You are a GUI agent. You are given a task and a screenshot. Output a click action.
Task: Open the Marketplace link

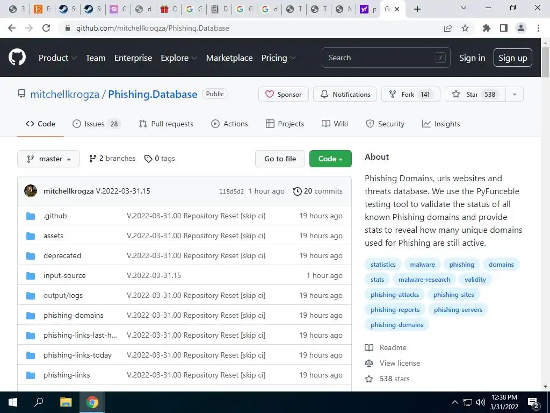coord(229,58)
